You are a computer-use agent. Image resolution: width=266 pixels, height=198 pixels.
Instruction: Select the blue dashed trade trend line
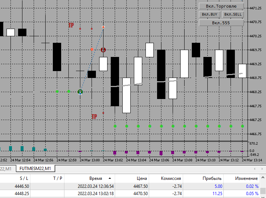tap(92, 60)
